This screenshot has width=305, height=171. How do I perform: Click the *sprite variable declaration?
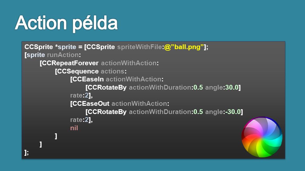pos(65,47)
